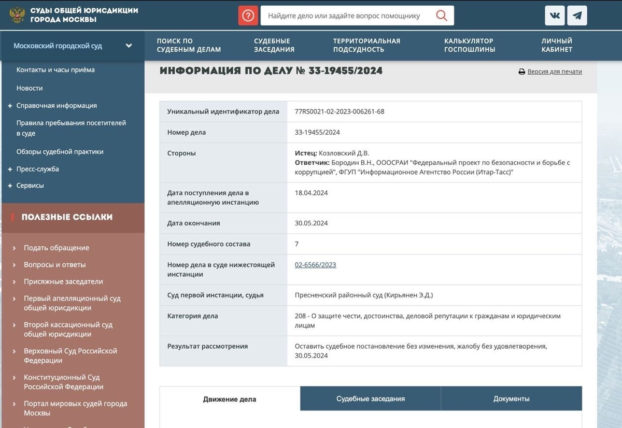The width and height of the screenshot is (622, 428).
Task: Click the arrow beside Подать обращение
Action: pos(14,248)
